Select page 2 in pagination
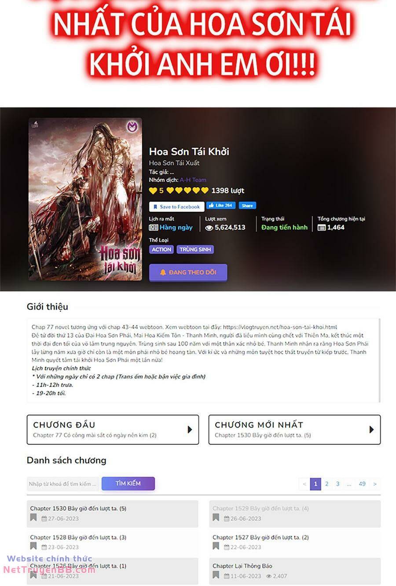396x586 pixels. pos(326,484)
